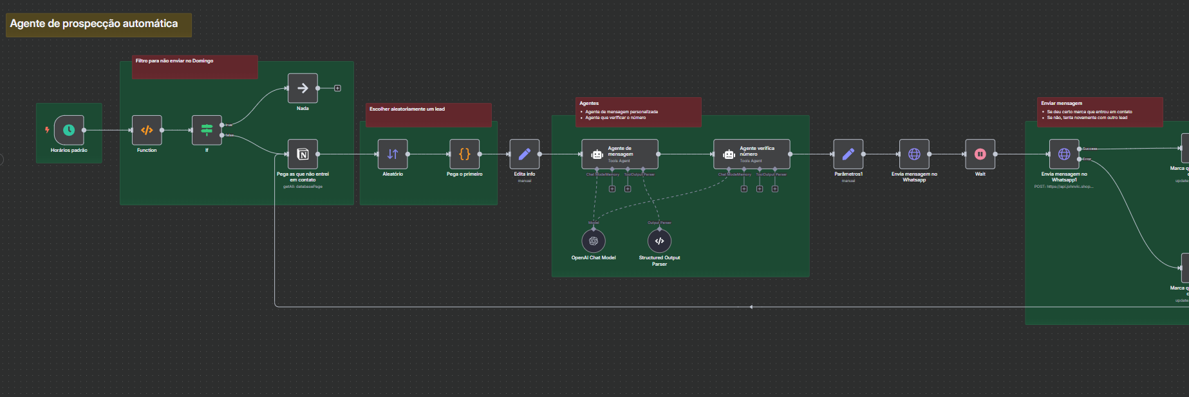The image size is (1189, 397).
Task: Open the Notion node Pega as que não entrei
Action: 303,154
